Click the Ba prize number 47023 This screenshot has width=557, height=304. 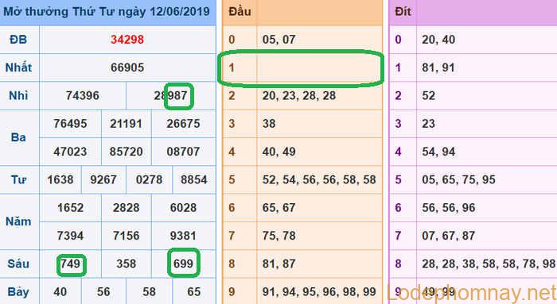pos(70,152)
